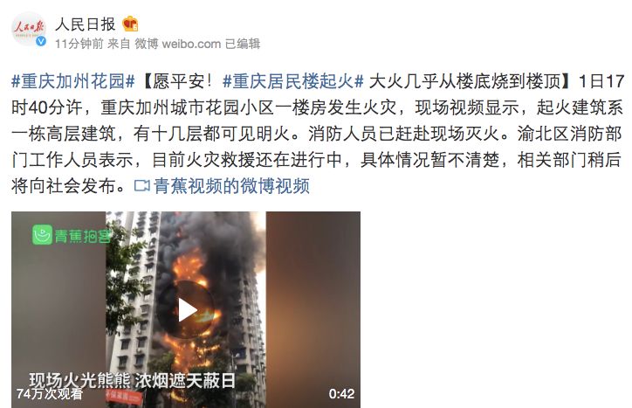
Task: Play the fire video
Action: pyautogui.click(x=186, y=309)
